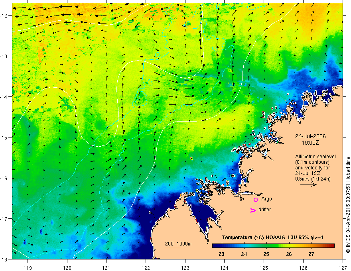This screenshot has height=271, width=351.
Task: Click the colorbar tick label 24
Action: pos(244,254)
